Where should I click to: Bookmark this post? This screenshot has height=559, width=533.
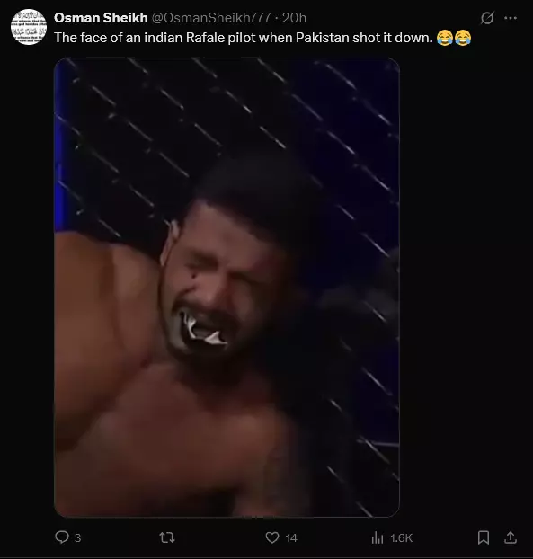(484, 537)
